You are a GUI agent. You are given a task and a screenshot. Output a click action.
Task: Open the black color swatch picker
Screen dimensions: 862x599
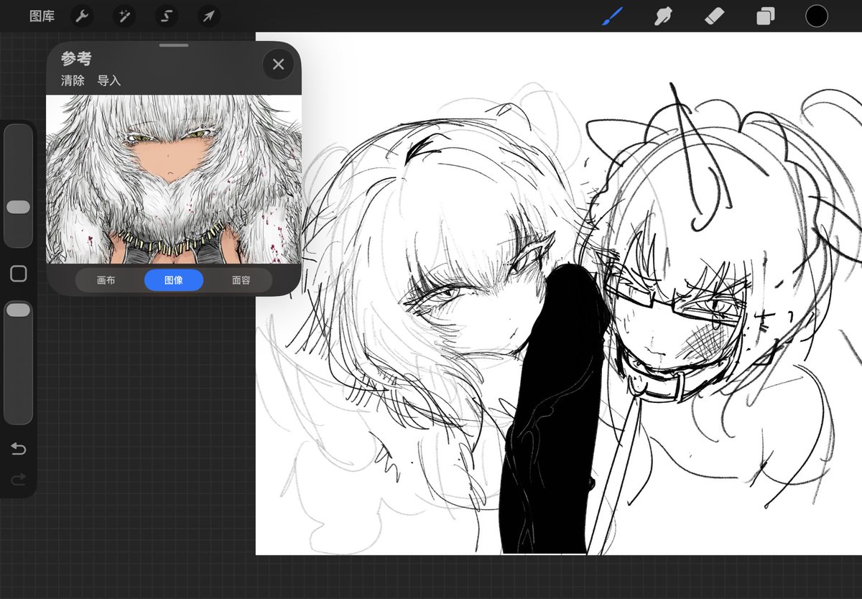[816, 16]
